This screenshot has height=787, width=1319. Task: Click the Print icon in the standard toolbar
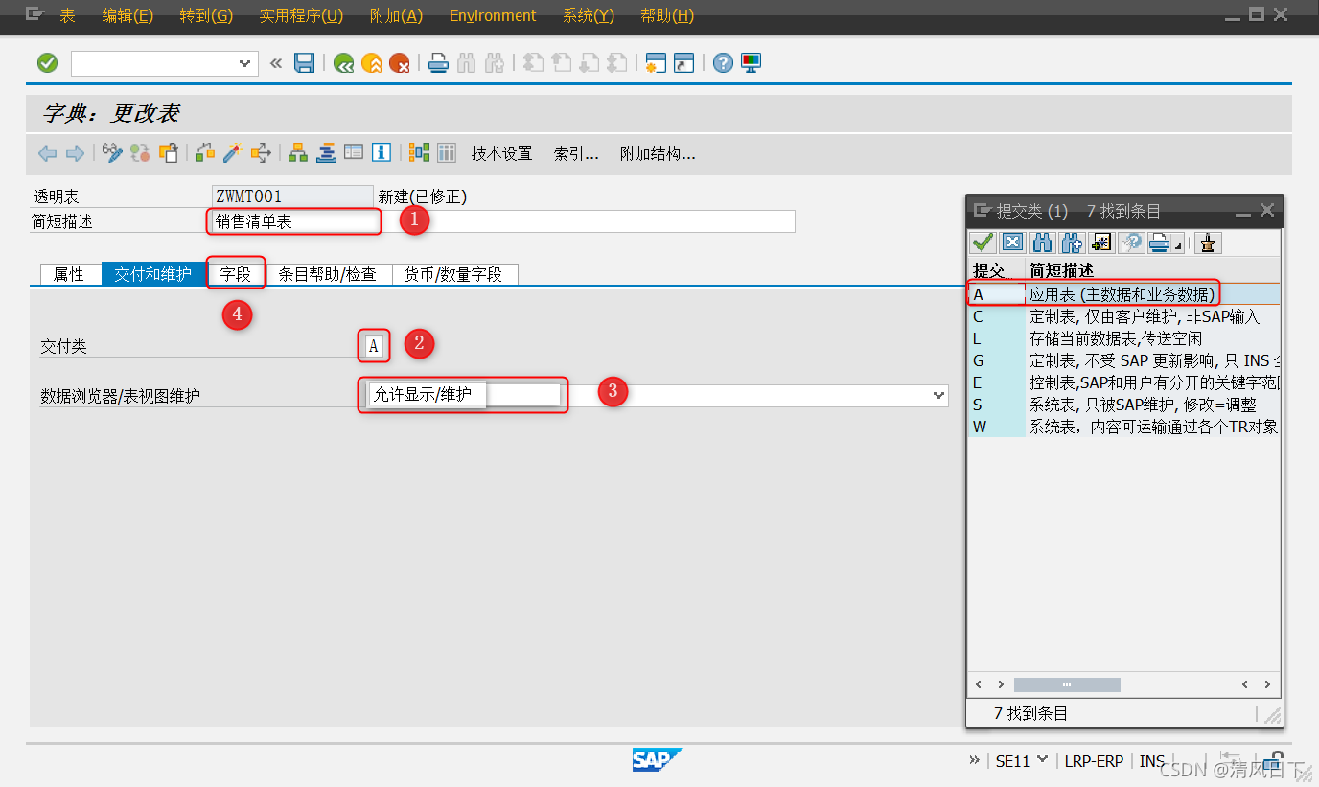pyautogui.click(x=438, y=63)
